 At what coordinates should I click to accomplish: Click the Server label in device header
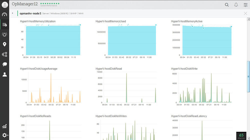(46, 13)
